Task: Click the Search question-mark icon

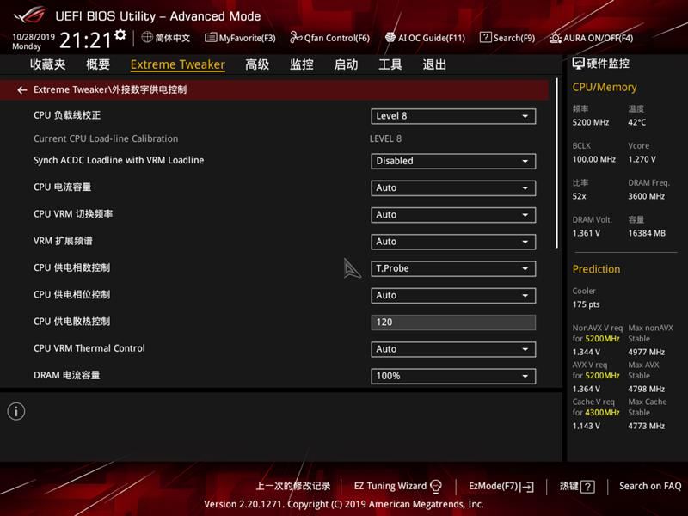Action: pos(485,37)
